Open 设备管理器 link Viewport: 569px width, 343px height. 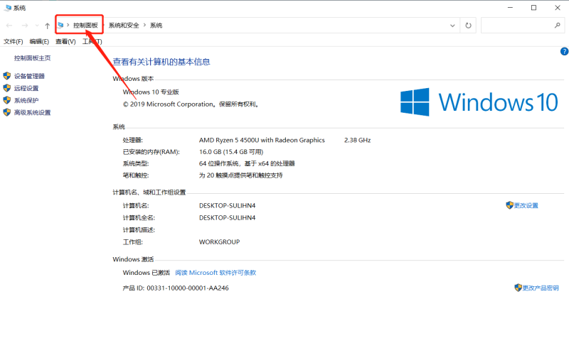[x=29, y=76]
